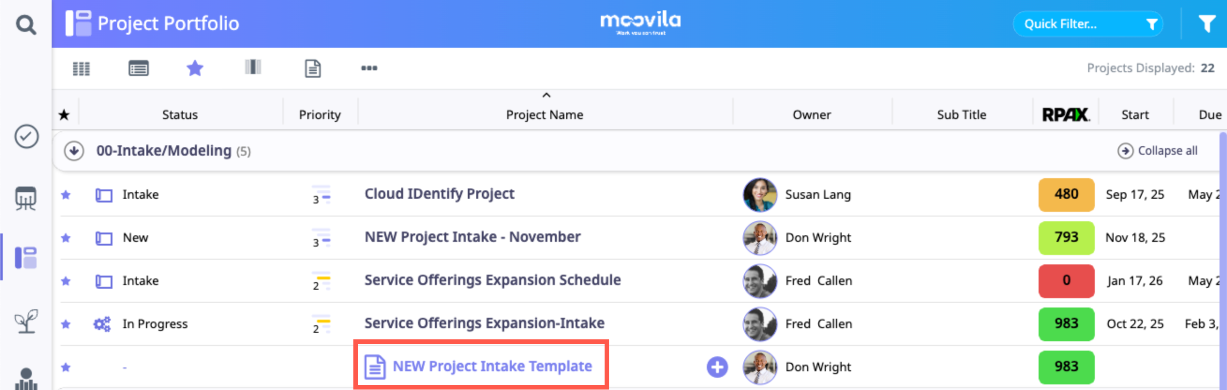1227x390 pixels.
Task: Toggle favorite star for NEW Project Intake - November
Action: click(66, 238)
